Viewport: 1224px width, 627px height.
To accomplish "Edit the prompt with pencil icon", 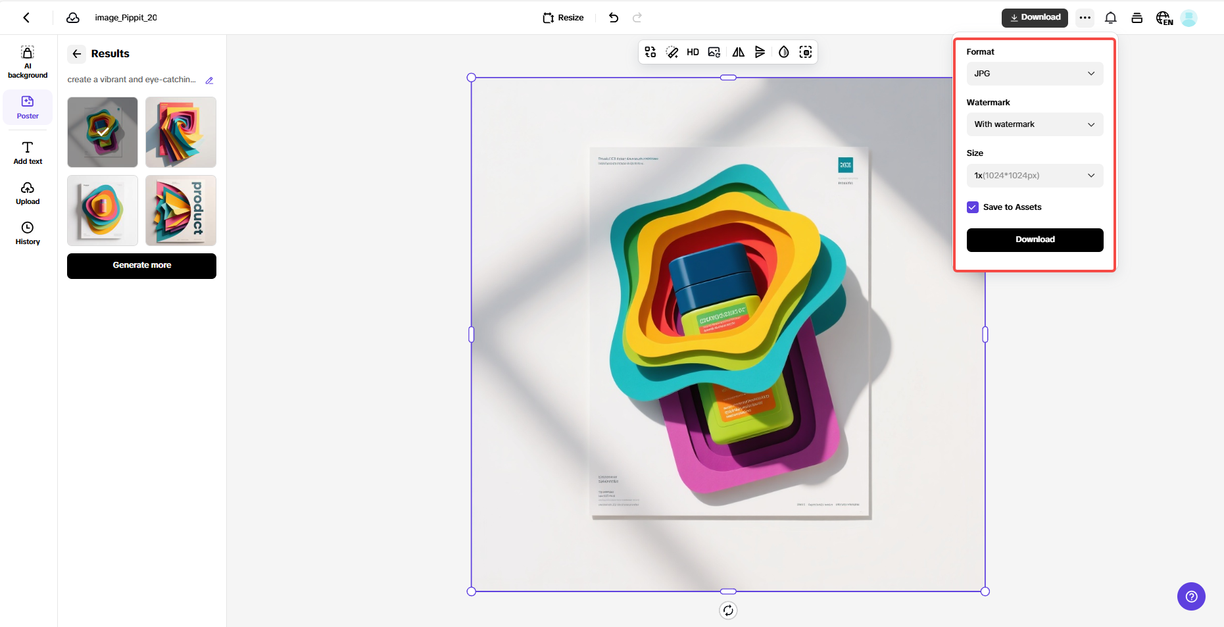I will click(209, 80).
